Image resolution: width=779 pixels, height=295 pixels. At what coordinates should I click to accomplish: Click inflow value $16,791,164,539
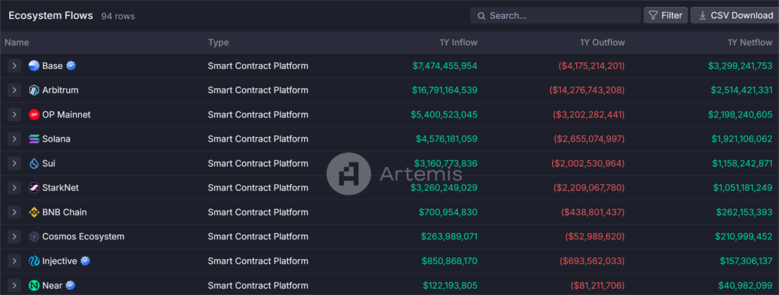click(442, 90)
